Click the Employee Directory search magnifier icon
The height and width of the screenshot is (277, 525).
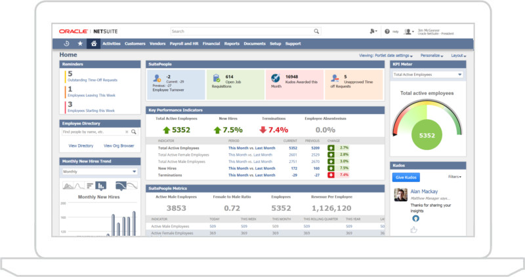[133, 132]
